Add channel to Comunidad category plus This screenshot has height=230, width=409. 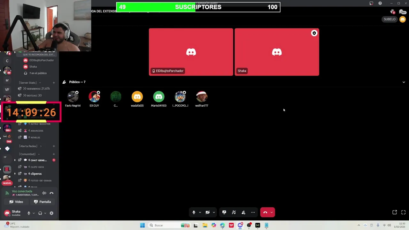point(54,154)
